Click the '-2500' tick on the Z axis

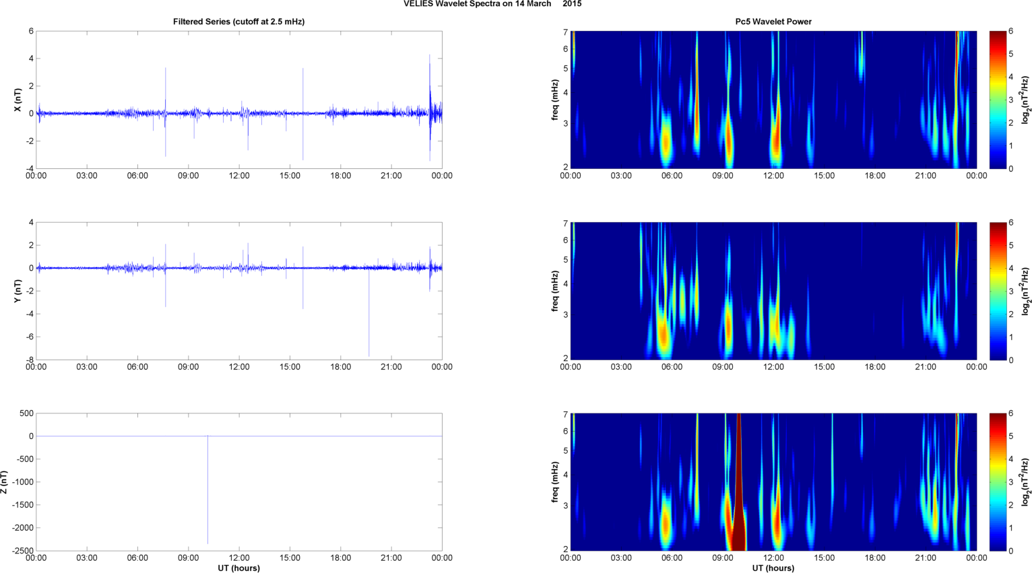click(x=22, y=551)
